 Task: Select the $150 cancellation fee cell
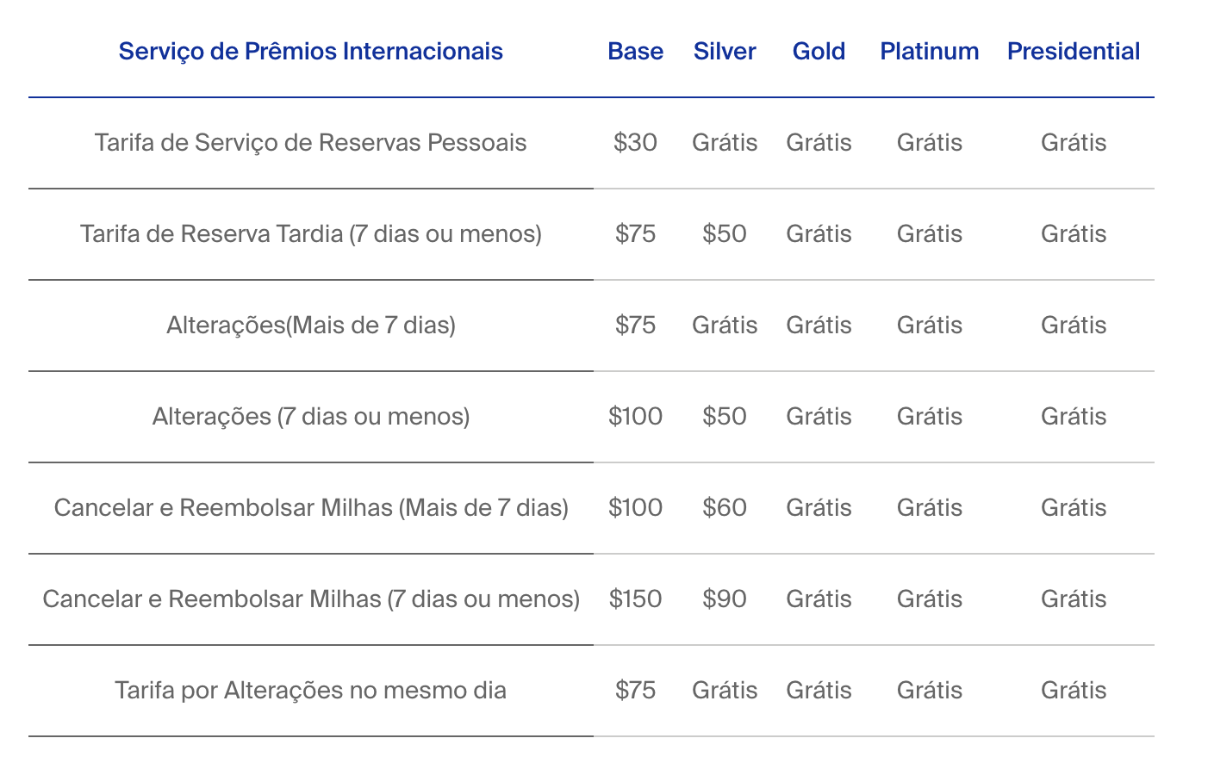tap(635, 599)
